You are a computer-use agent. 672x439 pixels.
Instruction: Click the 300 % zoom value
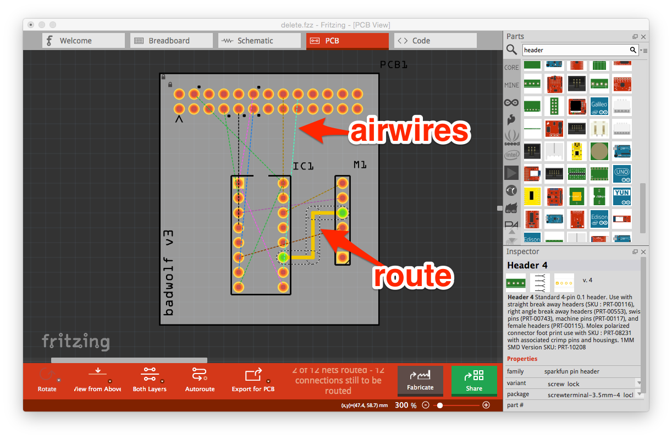[x=406, y=405]
